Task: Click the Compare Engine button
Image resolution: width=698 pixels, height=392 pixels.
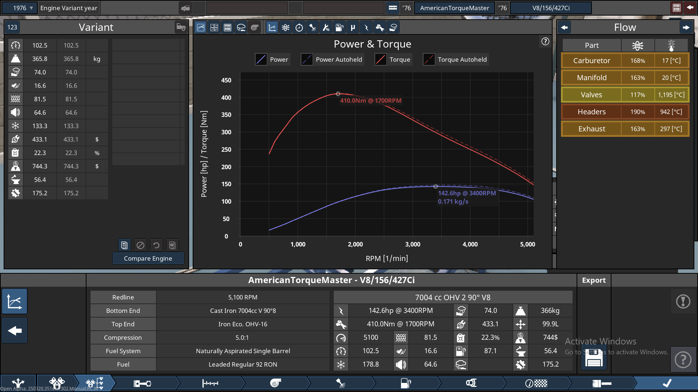Action: 148,258
